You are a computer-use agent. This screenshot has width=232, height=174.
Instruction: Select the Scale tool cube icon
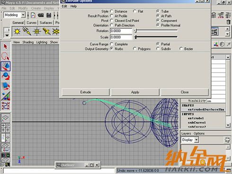[x=6, y=86]
